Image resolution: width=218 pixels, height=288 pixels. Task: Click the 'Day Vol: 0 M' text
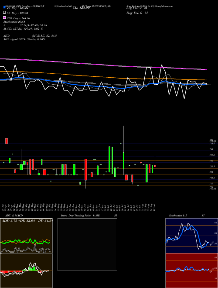coord(137,13)
